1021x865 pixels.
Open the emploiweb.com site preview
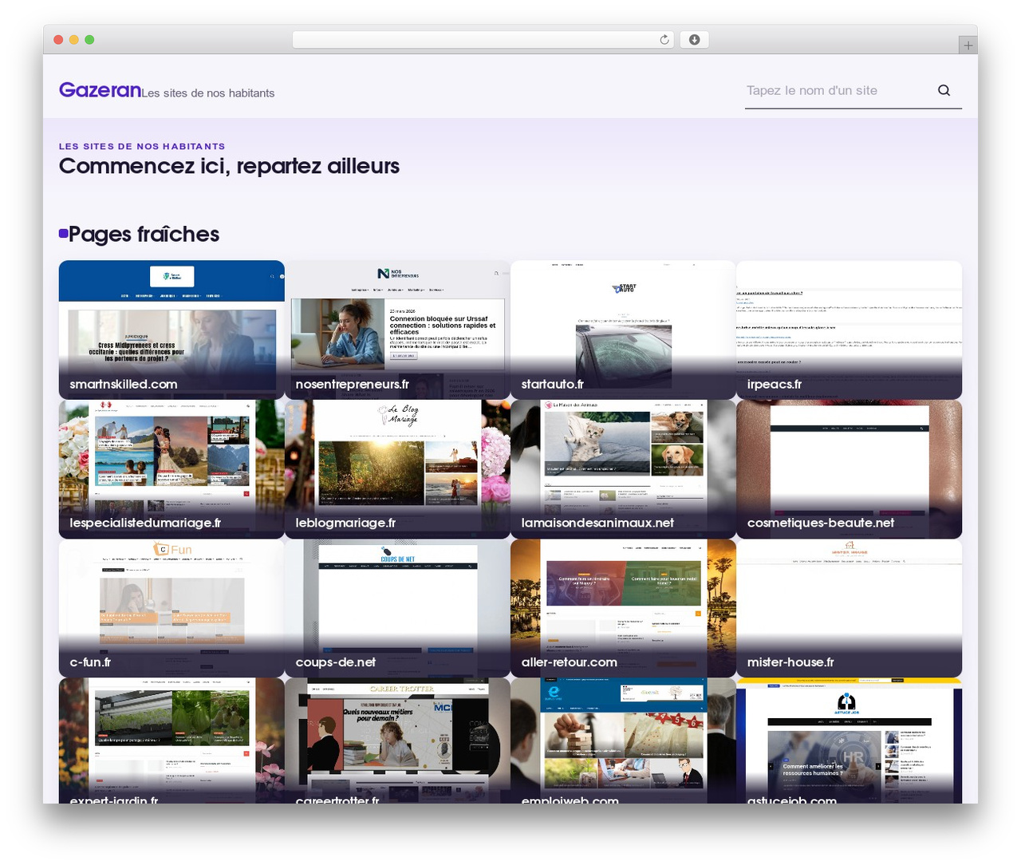click(x=623, y=741)
